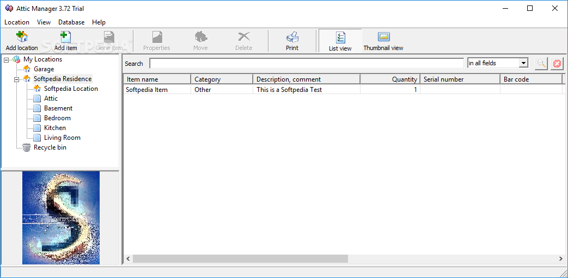568x278 pixels.
Task: Click the Kitchen room icon
Action: coord(37,128)
